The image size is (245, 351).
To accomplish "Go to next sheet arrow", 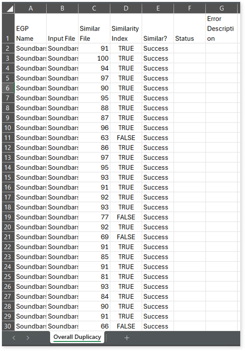I will tap(28, 338).
